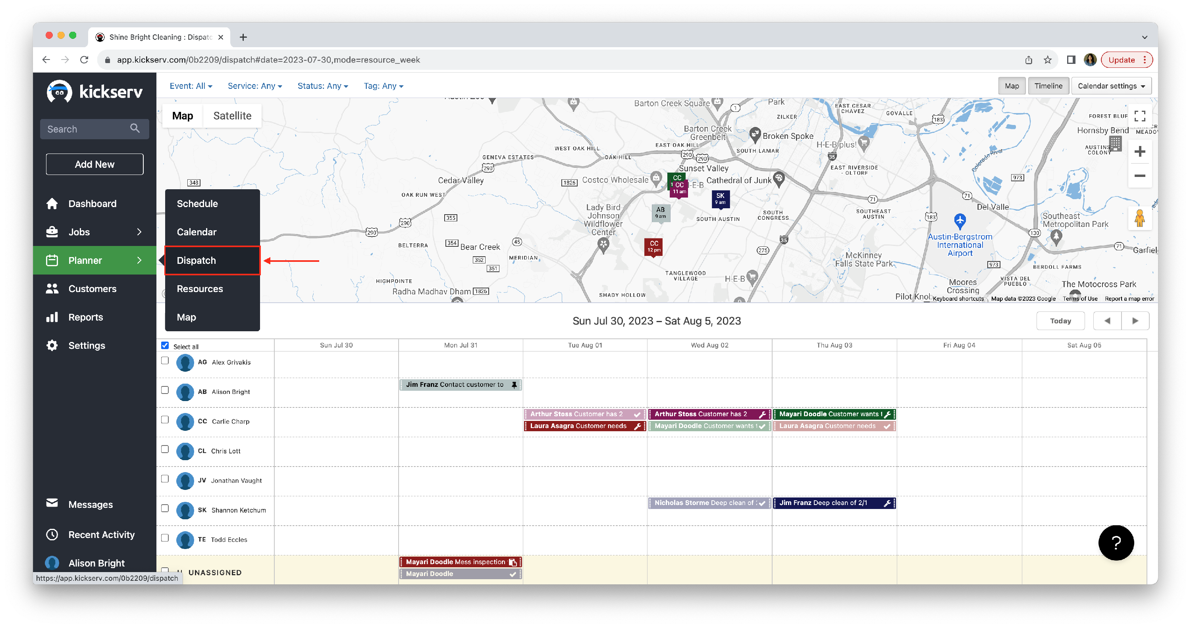Uncheck the Select all checkbox
1191x628 pixels.
coord(165,346)
